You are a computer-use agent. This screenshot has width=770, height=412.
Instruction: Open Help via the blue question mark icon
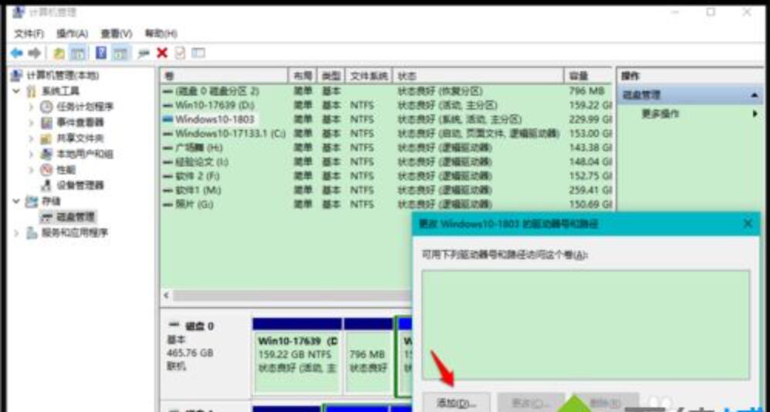coord(101,52)
